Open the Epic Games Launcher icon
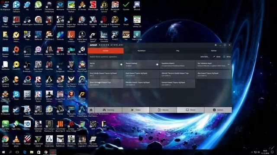The height and width of the screenshot is (155, 277). [38, 66]
